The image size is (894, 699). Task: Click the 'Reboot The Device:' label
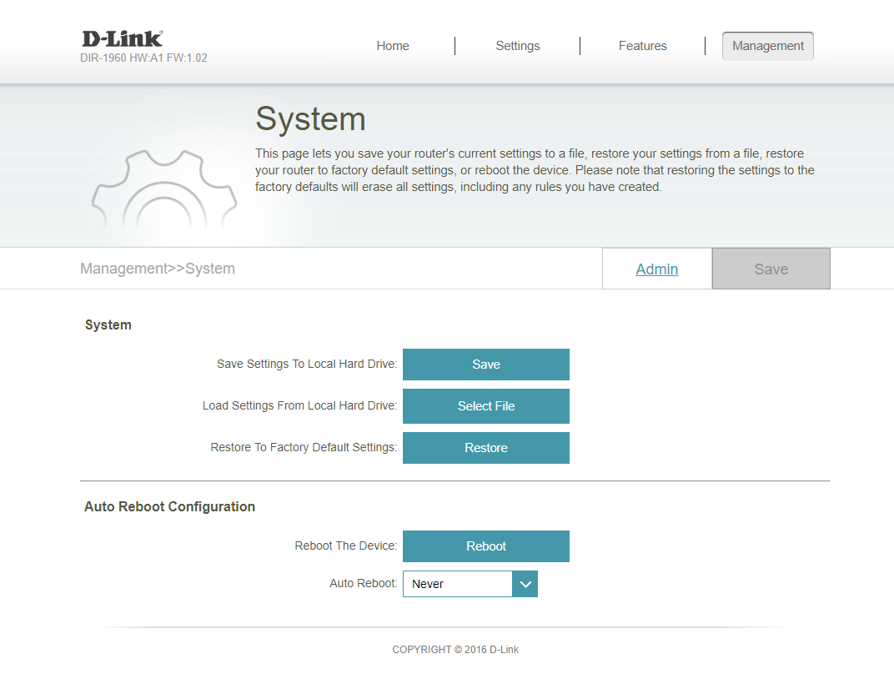pyautogui.click(x=346, y=546)
